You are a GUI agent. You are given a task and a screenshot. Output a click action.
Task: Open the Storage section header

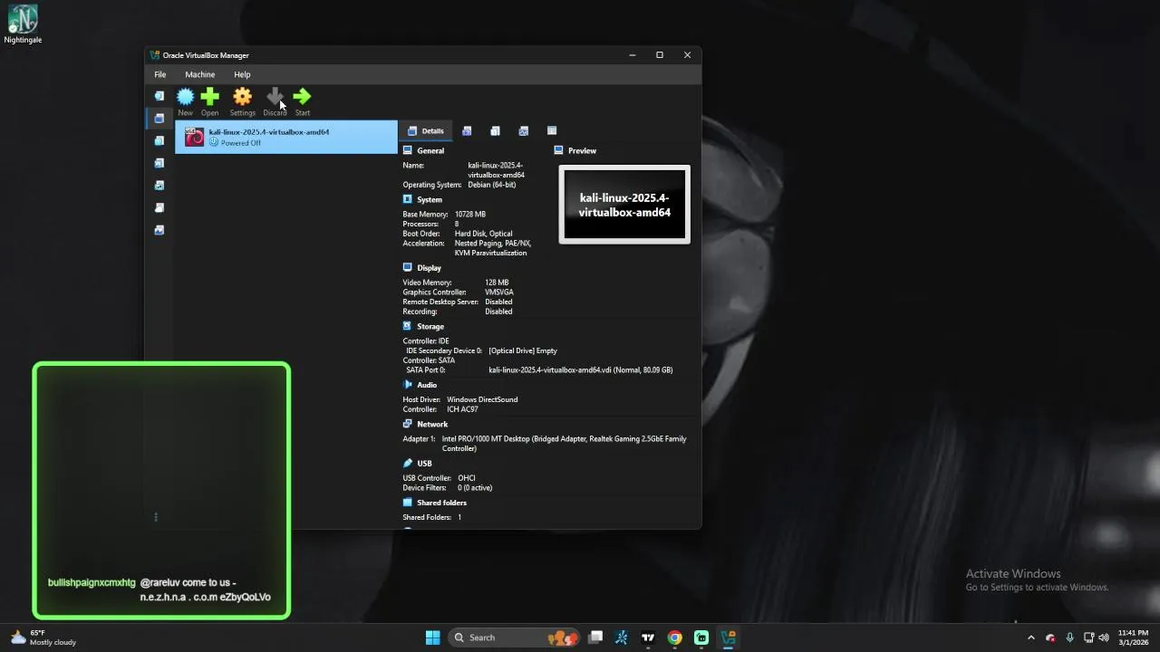tap(430, 326)
